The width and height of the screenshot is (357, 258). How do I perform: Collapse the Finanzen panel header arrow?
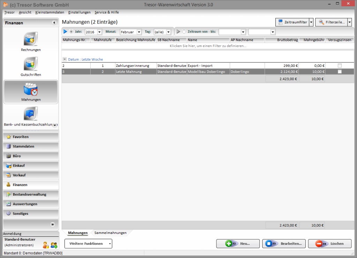(54, 23)
